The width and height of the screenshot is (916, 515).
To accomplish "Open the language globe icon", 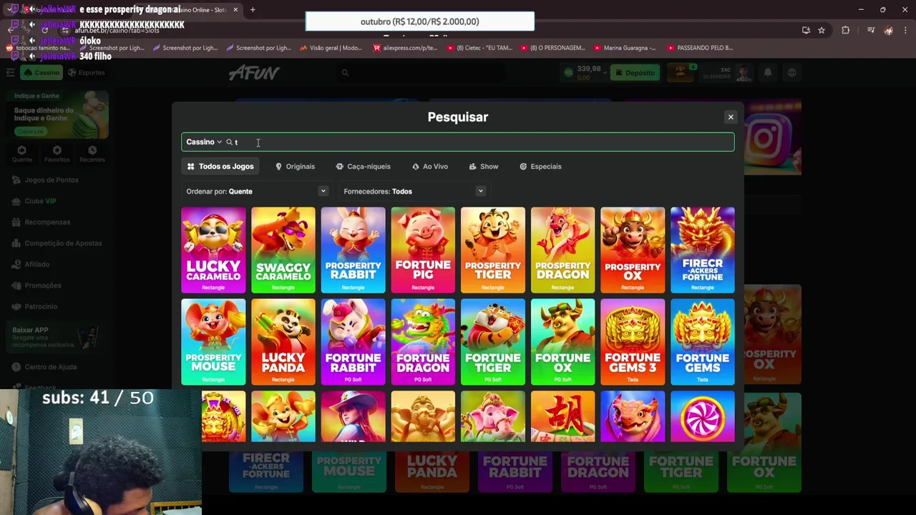I will (x=792, y=72).
